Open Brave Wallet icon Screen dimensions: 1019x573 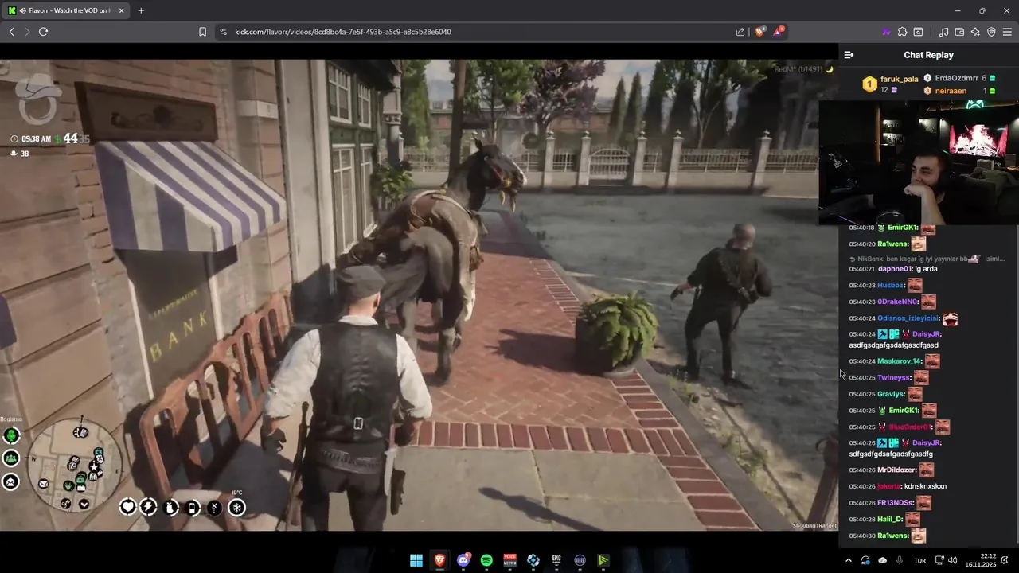point(959,32)
